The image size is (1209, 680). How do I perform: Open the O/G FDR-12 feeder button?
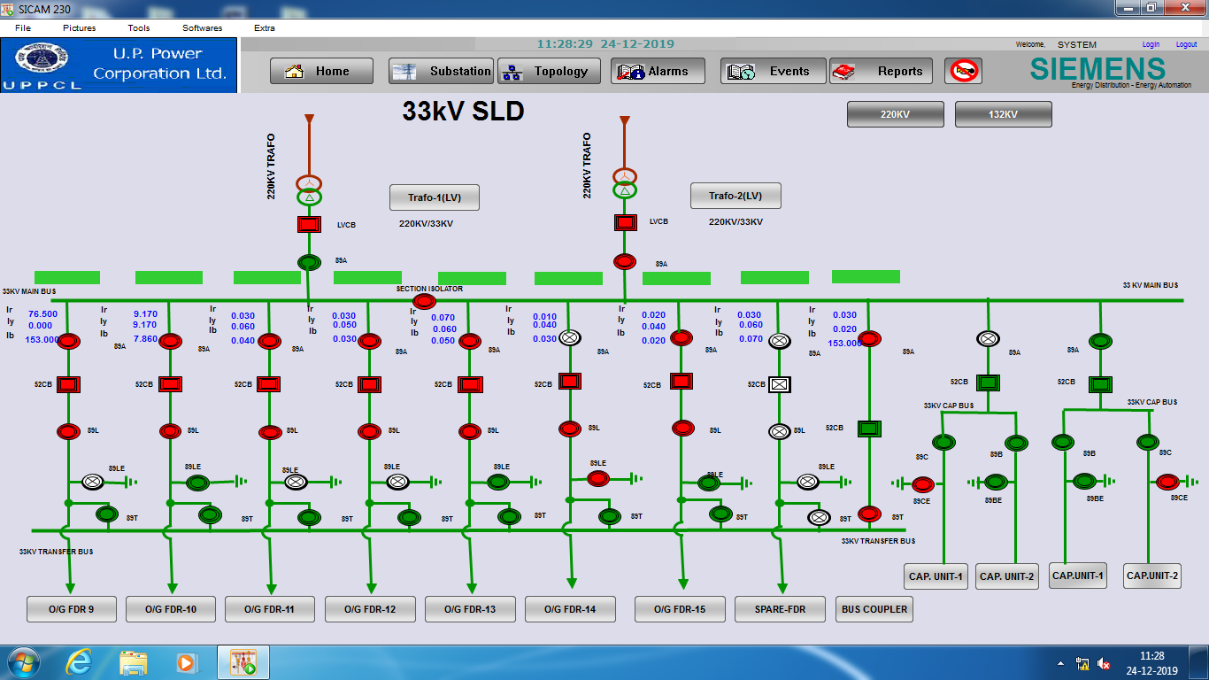tap(370, 609)
